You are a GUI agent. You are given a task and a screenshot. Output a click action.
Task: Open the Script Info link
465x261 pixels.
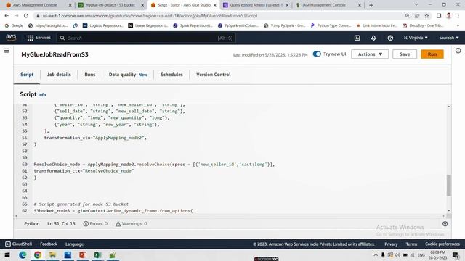(x=42, y=95)
